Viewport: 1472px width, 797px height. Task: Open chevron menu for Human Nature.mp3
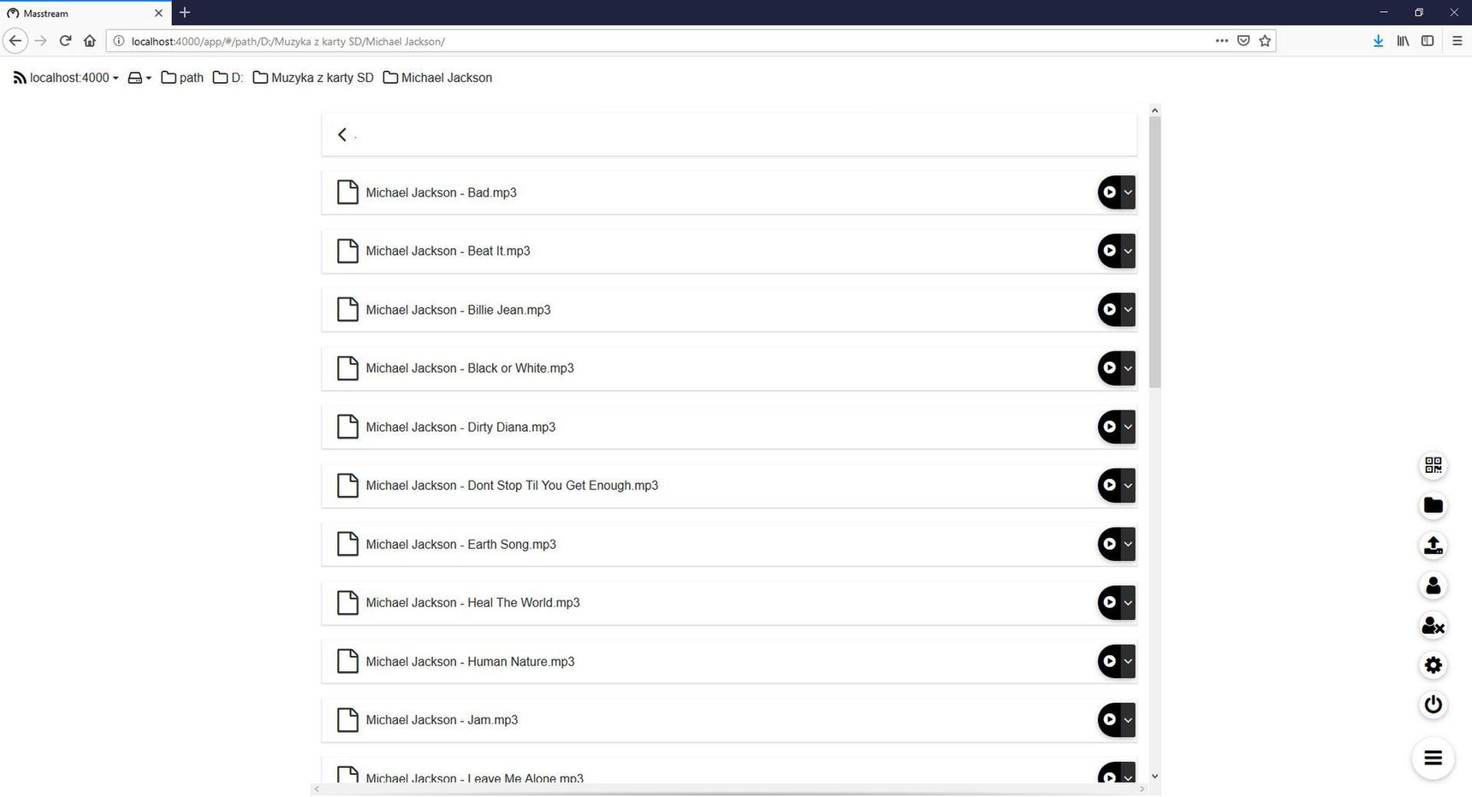pyautogui.click(x=1128, y=661)
